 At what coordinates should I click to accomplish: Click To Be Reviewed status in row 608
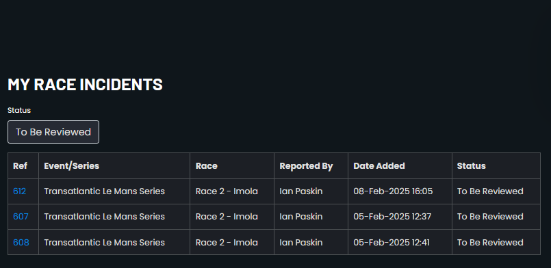[490, 243]
